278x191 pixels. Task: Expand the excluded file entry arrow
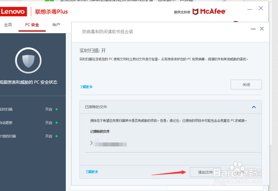tap(91, 144)
